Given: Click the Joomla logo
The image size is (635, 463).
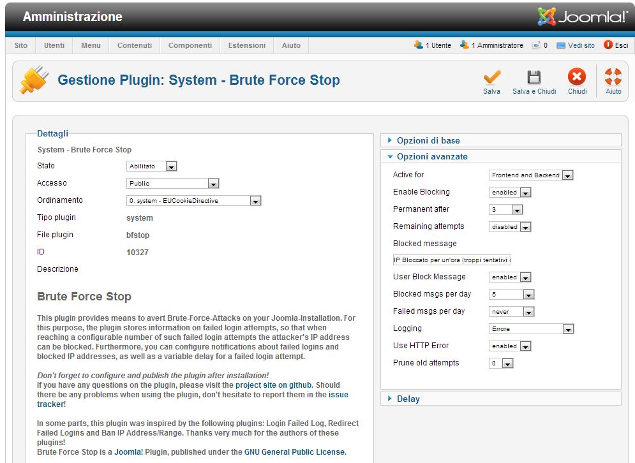Looking at the screenshot, I should pyautogui.click(x=583, y=16).
